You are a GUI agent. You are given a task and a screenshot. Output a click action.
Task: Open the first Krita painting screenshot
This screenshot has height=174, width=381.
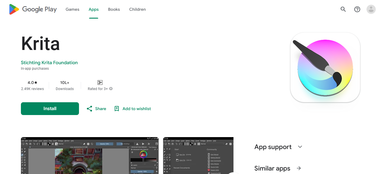pos(90,156)
